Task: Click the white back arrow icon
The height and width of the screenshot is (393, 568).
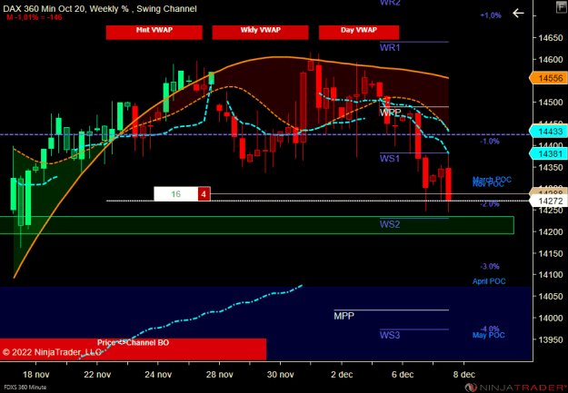Action: tap(518, 14)
